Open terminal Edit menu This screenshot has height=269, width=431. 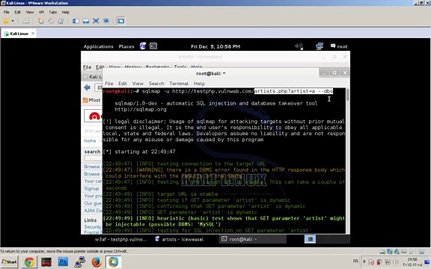[123, 84]
